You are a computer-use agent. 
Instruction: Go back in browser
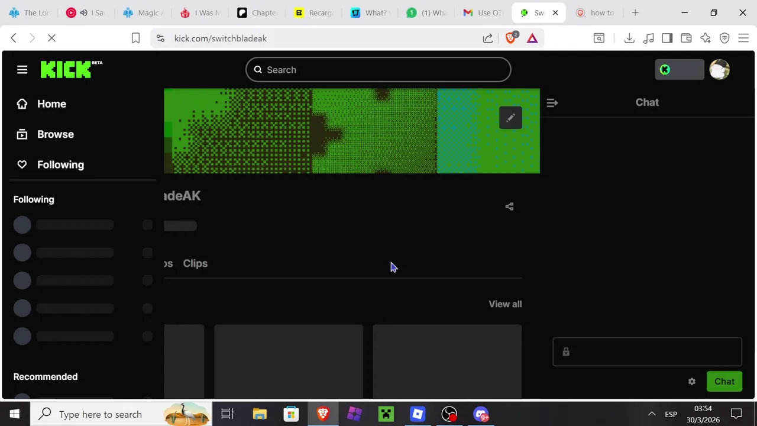click(14, 38)
